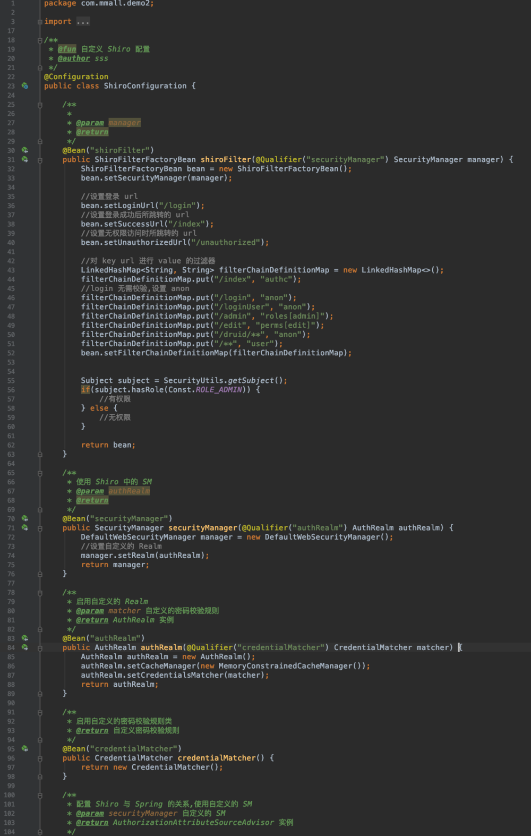Click the ShiroConfiguration class name

tap(145, 86)
